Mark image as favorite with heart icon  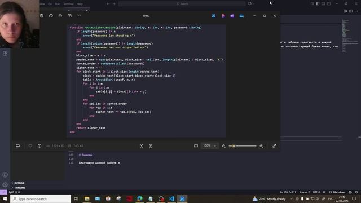(x=30, y=146)
